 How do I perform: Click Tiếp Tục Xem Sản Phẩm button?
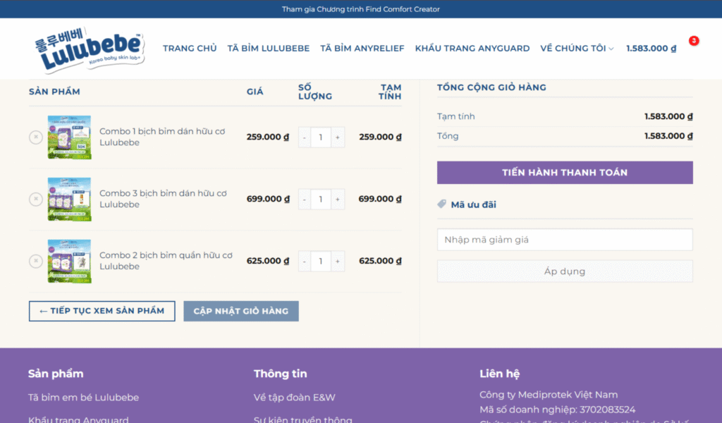[x=102, y=311]
